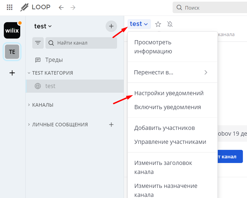Open Просмотреть информацию
Image resolution: width=247 pixels, height=198 pixels.
click(153, 46)
